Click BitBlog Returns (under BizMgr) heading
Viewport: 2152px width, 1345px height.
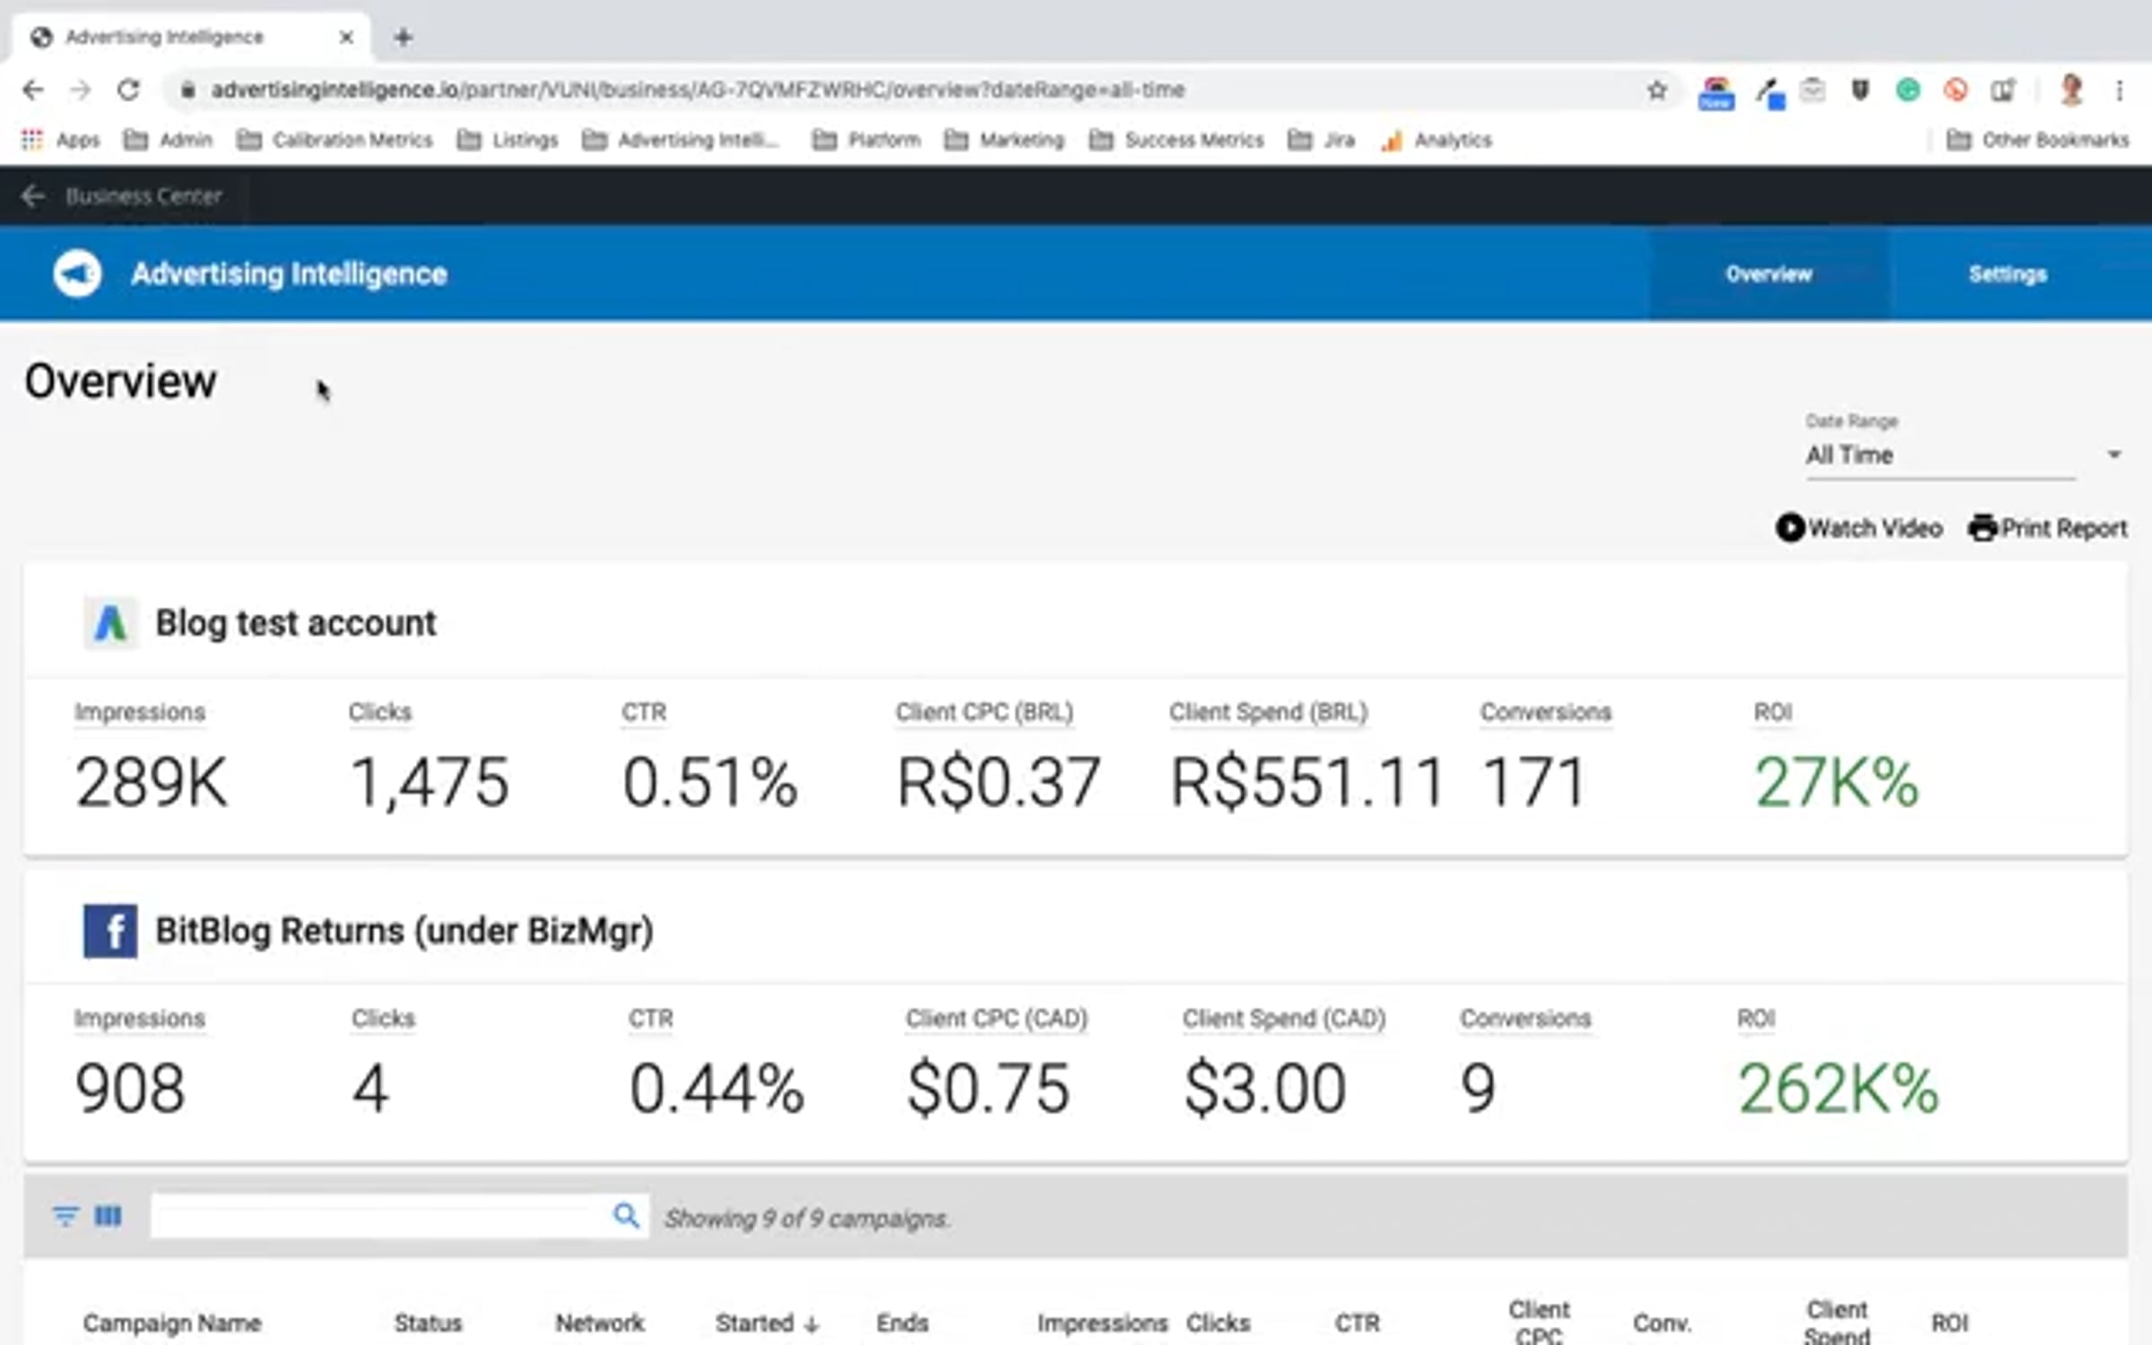pyautogui.click(x=404, y=931)
